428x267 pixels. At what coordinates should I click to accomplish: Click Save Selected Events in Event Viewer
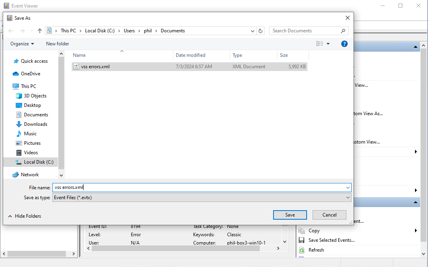[x=331, y=240]
